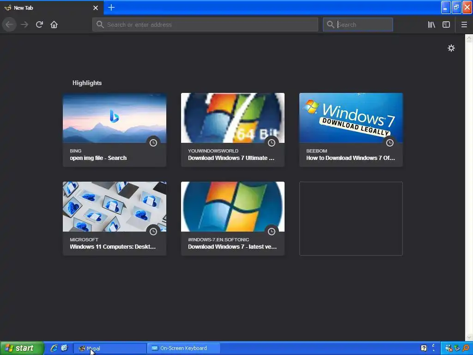Click 'Download Windows 7 Ultimate ...' title
The height and width of the screenshot is (355, 473).
[x=231, y=158]
